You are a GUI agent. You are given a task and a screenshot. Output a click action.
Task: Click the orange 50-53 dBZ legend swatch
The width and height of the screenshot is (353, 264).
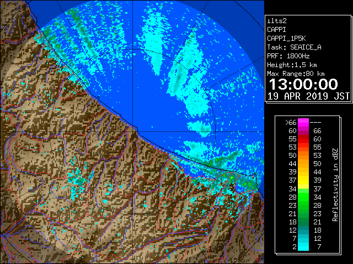tap(303, 155)
